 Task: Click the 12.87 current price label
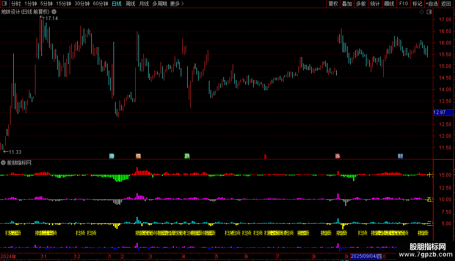[x=443, y=112]
